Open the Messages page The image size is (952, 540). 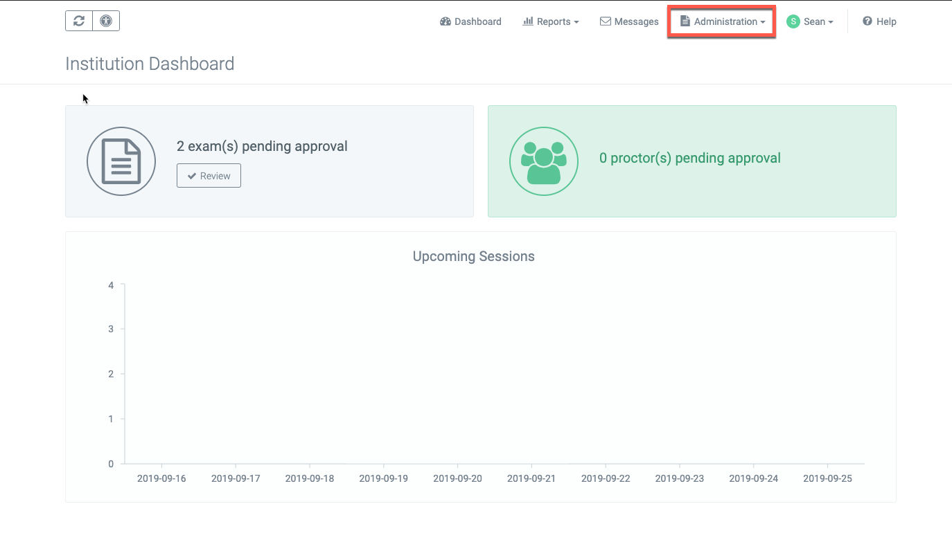coord(629,21)
